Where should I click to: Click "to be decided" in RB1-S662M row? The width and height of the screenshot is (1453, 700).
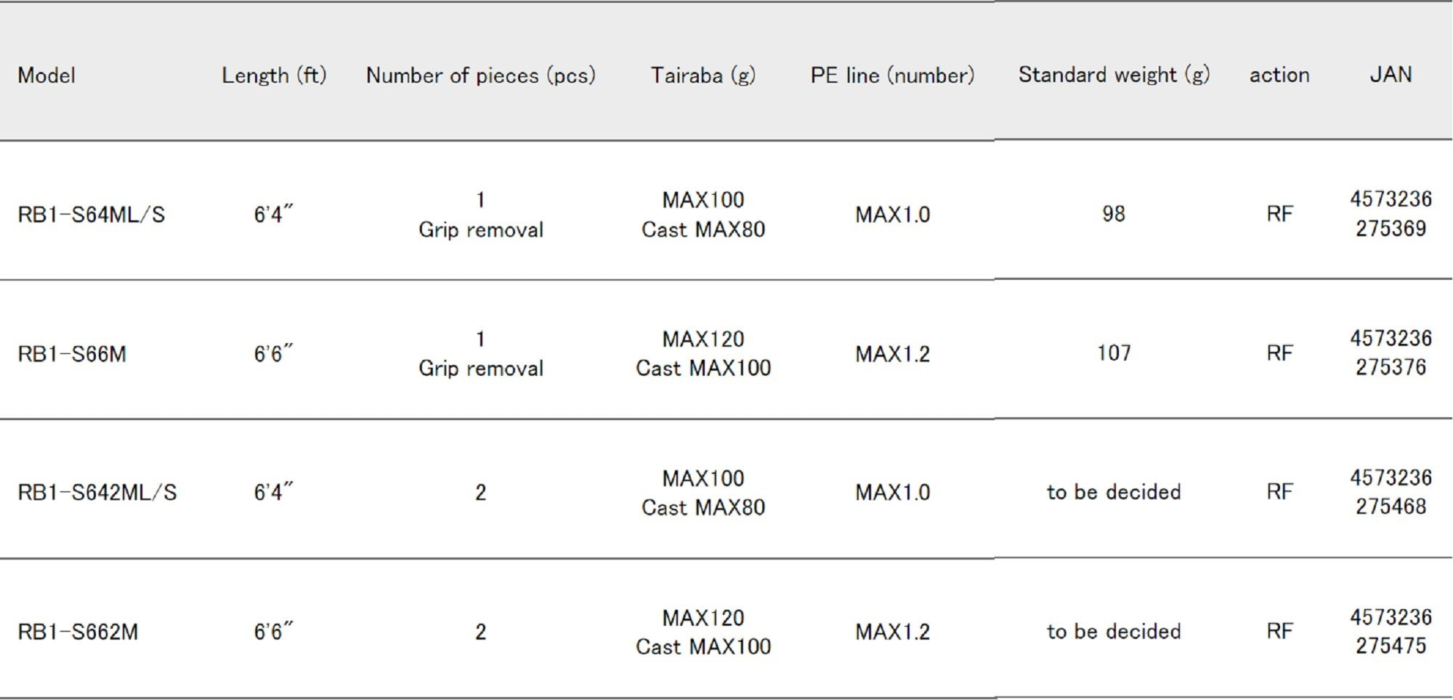tap(1114, 632)
